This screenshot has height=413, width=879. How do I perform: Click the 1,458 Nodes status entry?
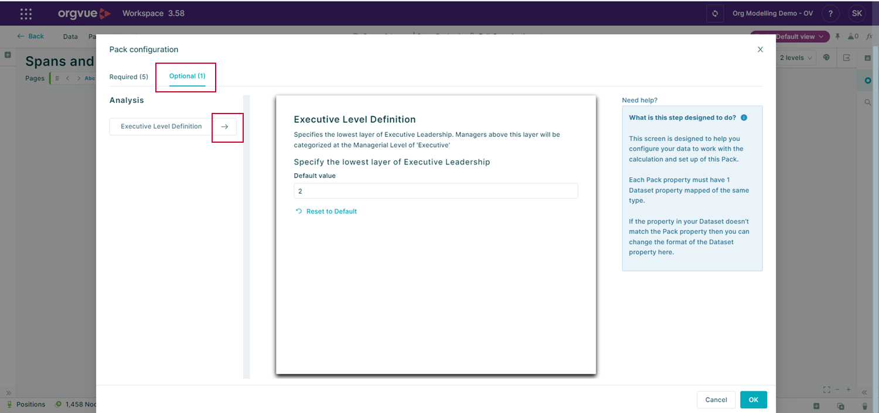pos(75,404)
